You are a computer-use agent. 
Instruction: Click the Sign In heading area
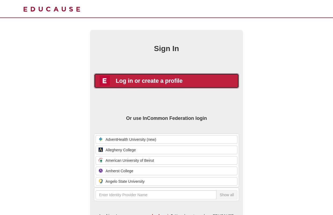[166, 48]
